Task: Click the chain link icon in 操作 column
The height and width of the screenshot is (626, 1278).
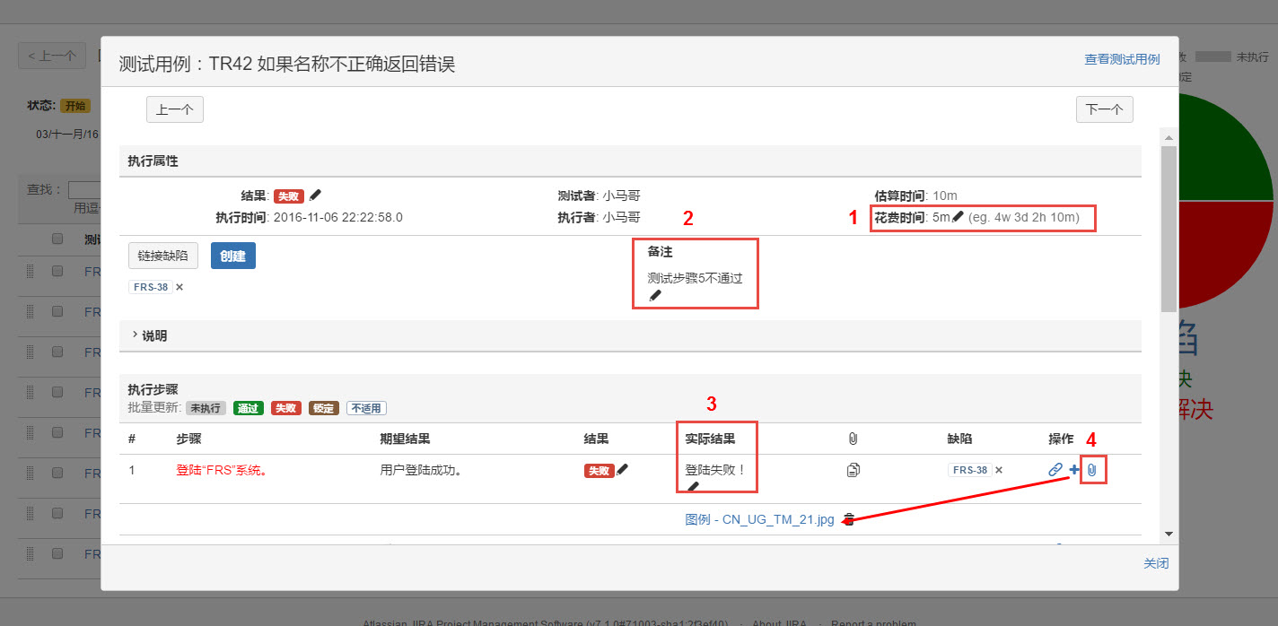Action: click(1055, 469)
